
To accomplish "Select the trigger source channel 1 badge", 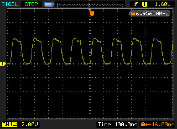I will 144,4.
